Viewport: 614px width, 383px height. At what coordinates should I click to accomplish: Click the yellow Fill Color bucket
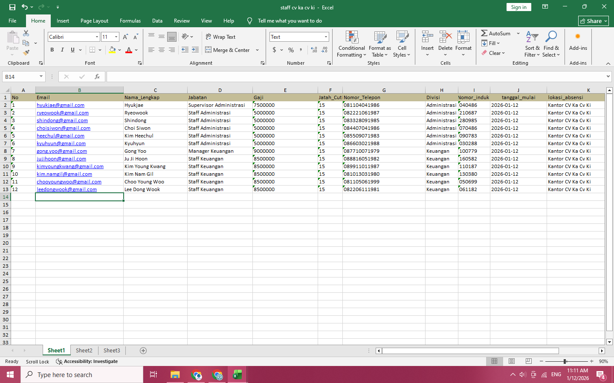pos(112,50)
